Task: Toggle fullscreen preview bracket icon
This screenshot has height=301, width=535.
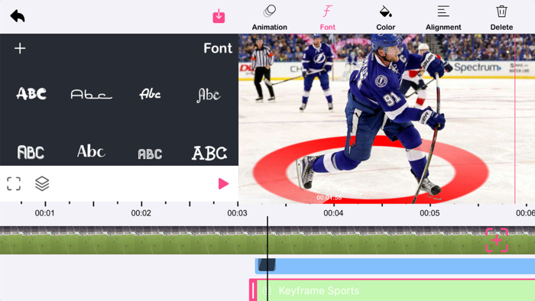Action: [x=14, y=184]
